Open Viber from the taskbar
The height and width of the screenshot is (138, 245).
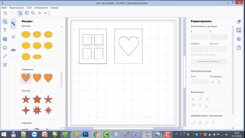pyautogui.click(x=137, y=134)
